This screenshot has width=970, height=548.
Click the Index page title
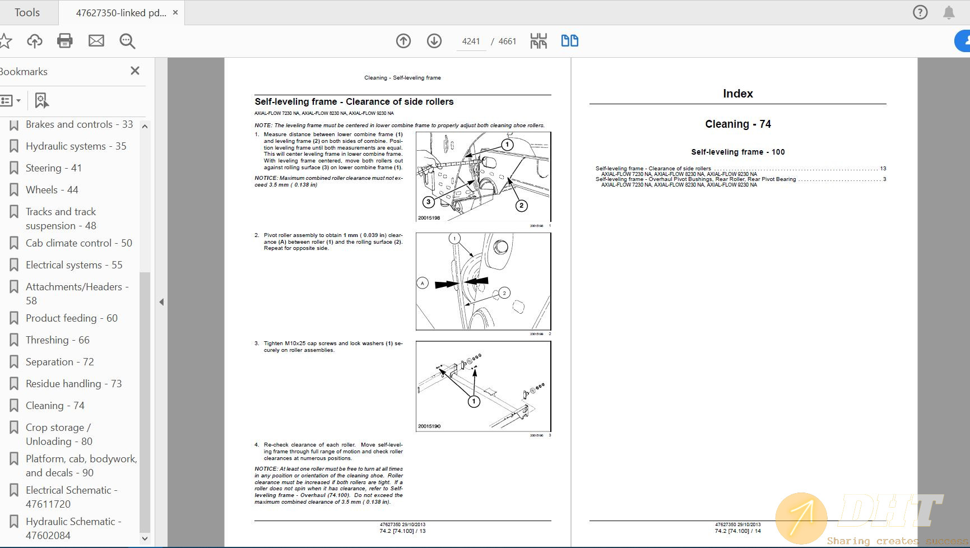pos(738,94)
